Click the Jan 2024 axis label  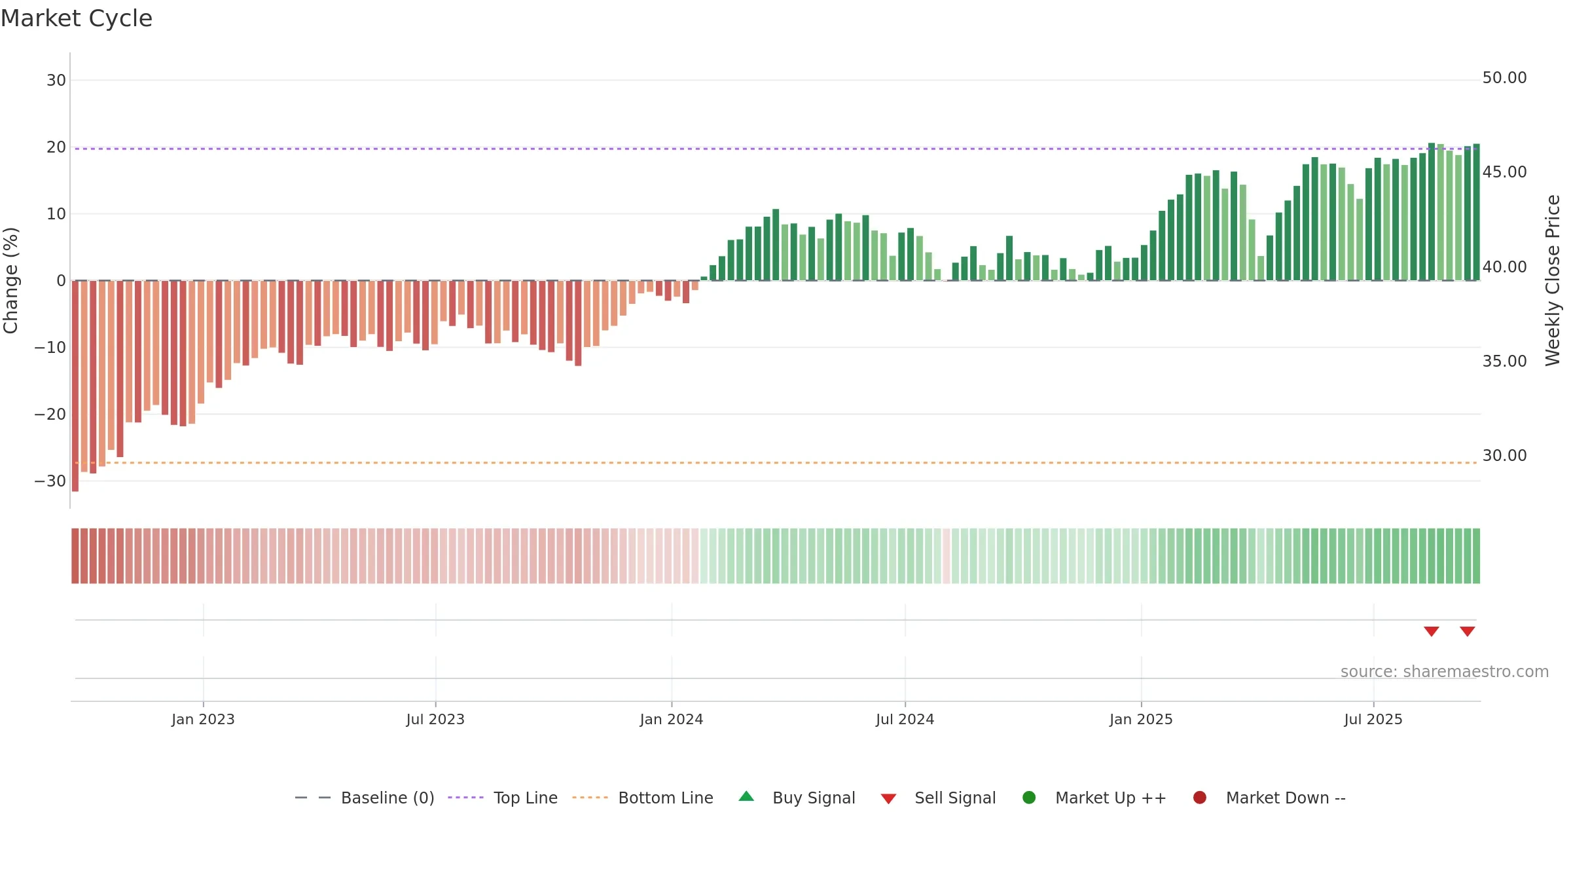click(672, 719)
